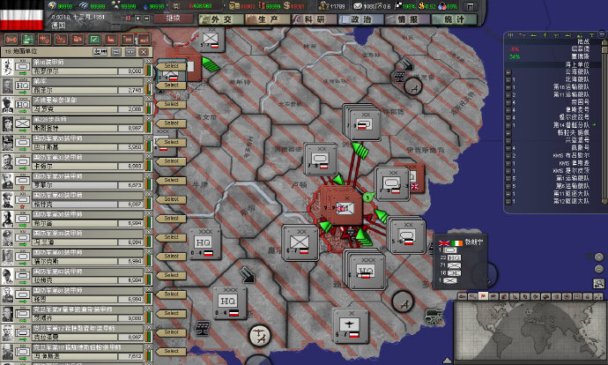Collapse the outliner with its round minus button

(602, 34)
